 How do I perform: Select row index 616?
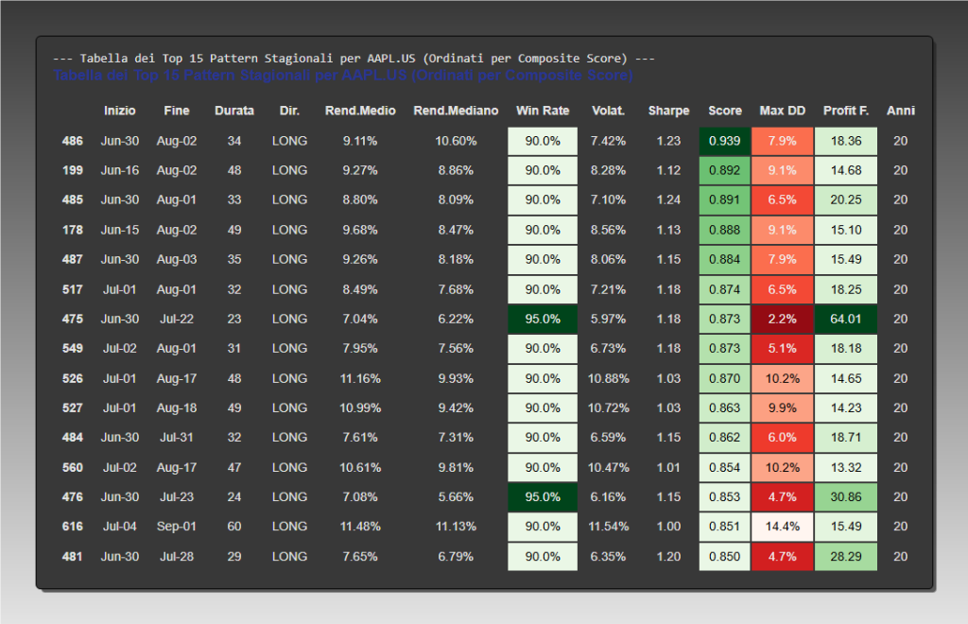tap(72, 527)
